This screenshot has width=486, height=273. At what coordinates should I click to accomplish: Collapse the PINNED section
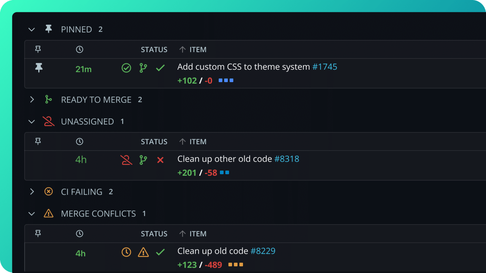pos(32,29)
